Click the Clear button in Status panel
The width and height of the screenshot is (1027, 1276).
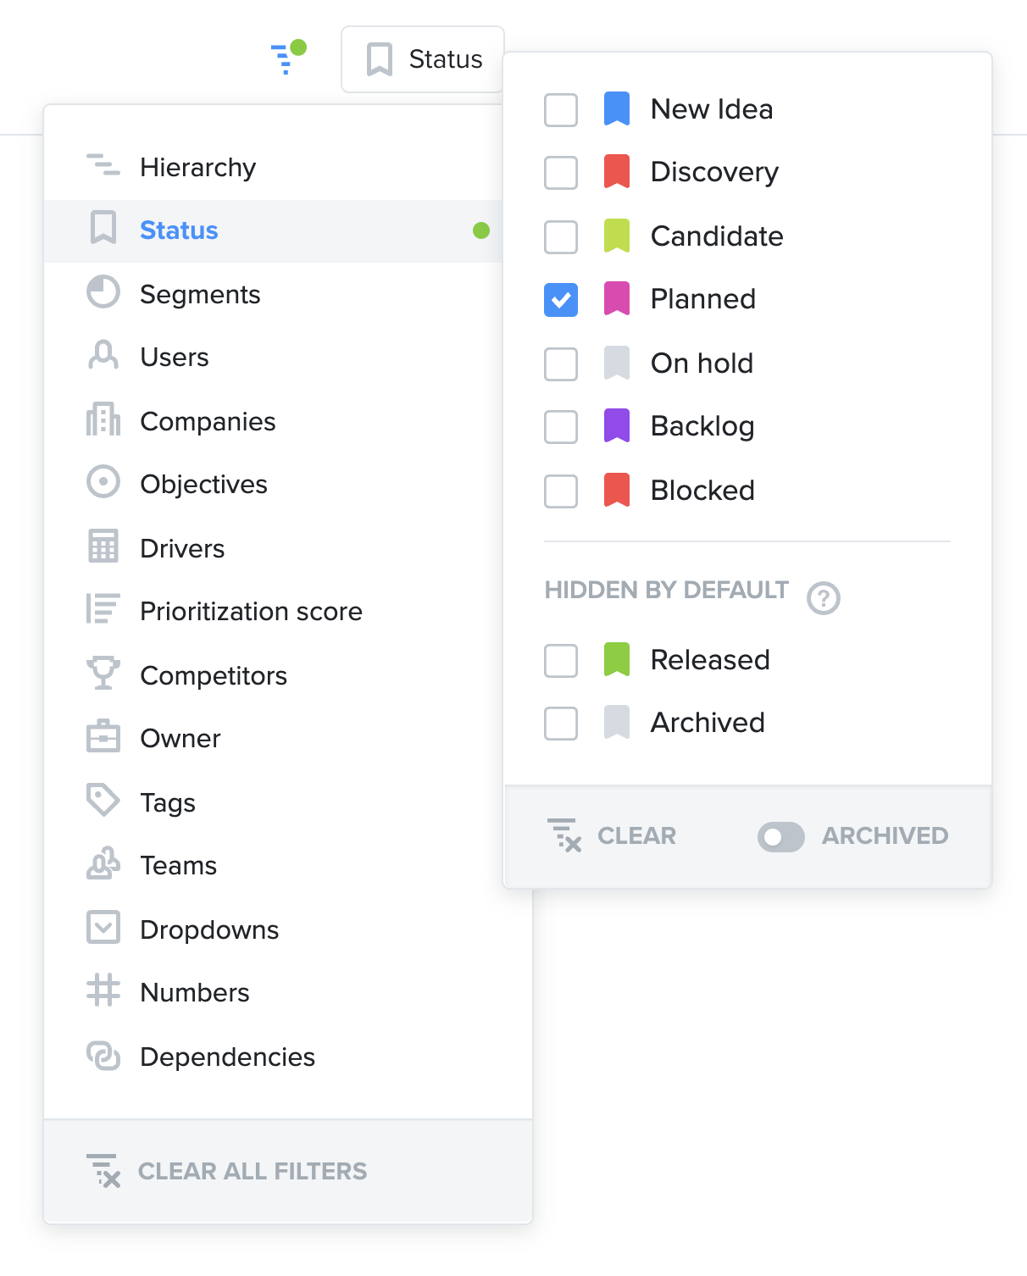612,835
